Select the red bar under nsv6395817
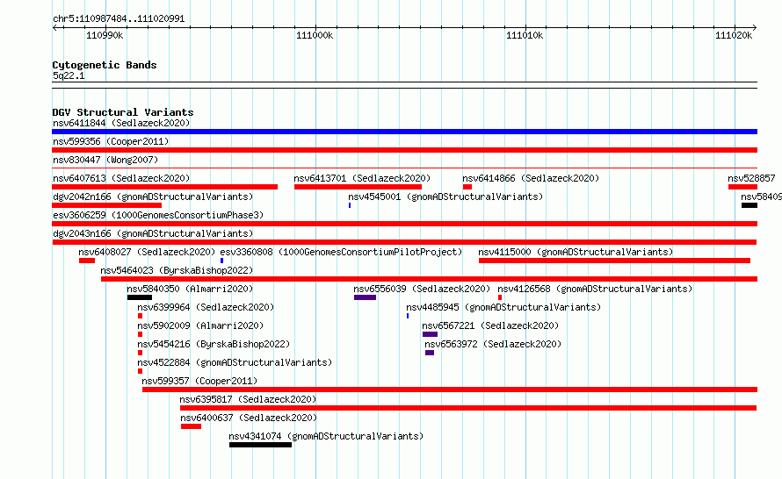 (468, 408)
